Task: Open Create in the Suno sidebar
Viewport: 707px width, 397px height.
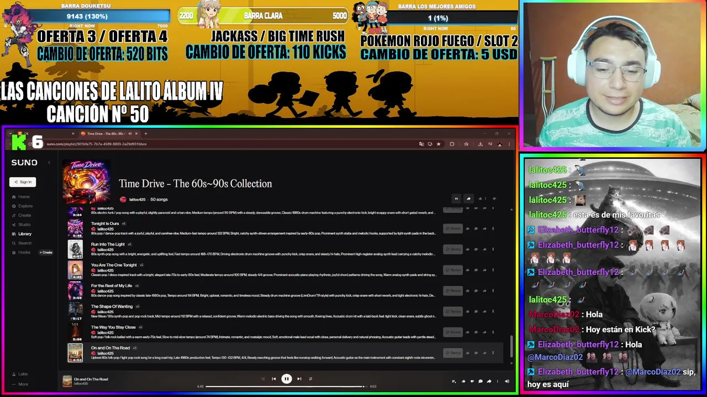Action: [21, 216]
